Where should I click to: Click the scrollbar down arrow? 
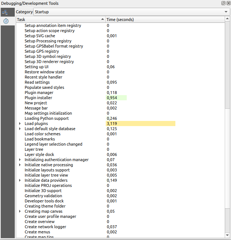[x=228, y=235]
